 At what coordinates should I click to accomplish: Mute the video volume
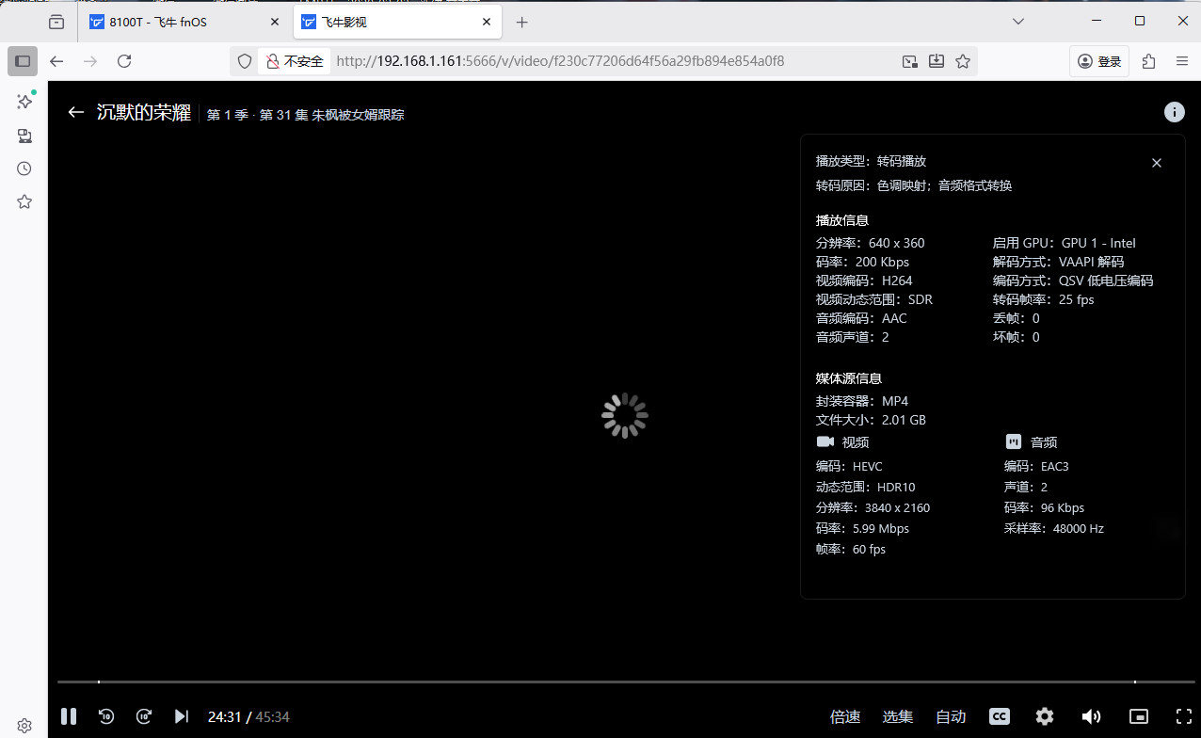coord(1090,716)
